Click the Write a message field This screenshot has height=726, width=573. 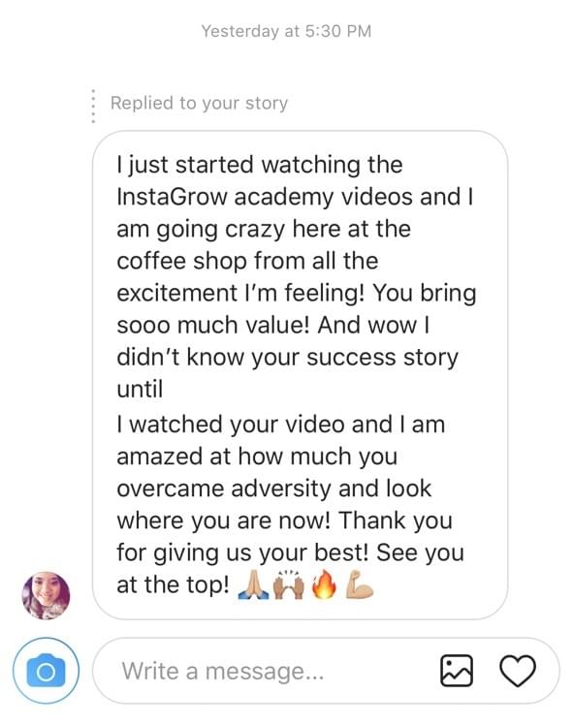[x=326, y=671]
